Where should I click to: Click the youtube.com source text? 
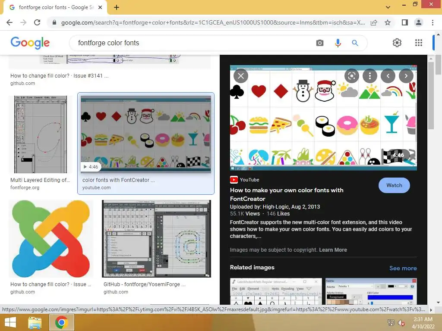(96, 187)
